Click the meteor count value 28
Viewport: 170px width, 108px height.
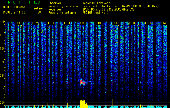39,12
